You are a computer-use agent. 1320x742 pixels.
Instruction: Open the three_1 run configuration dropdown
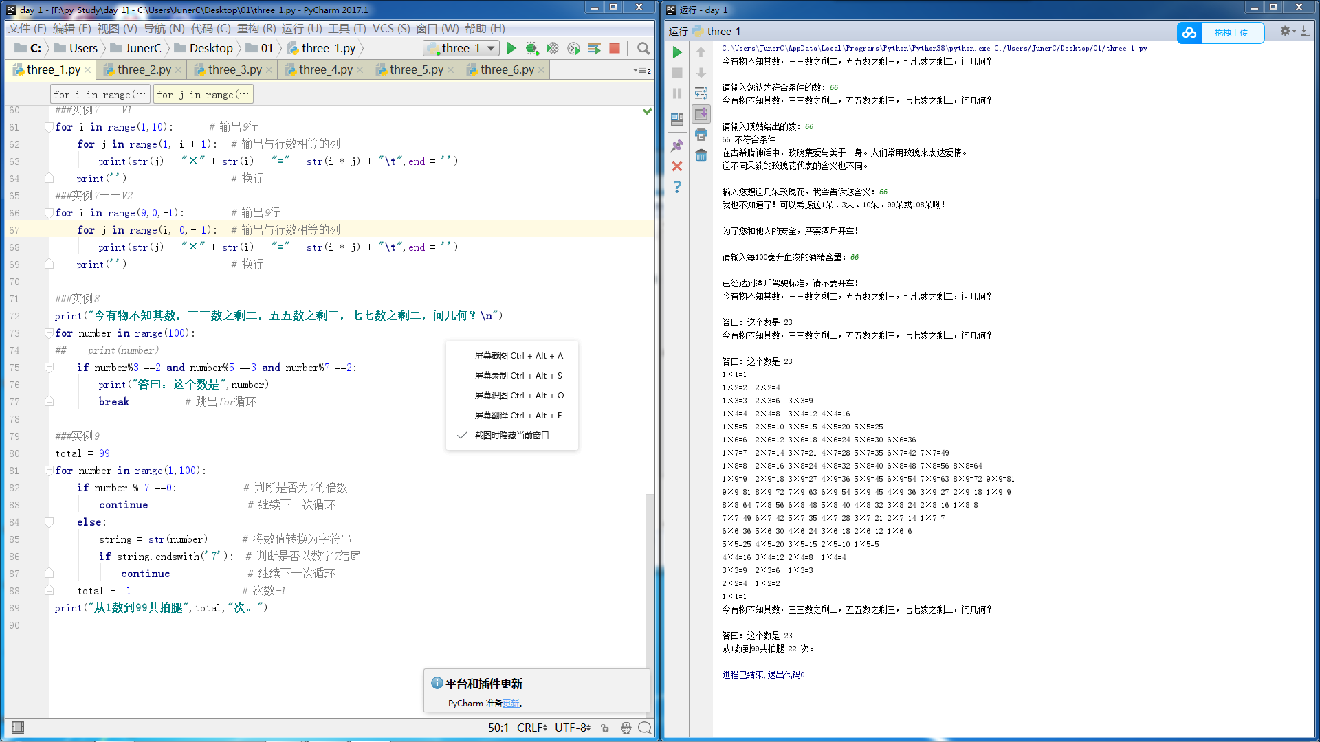tap(491, 48)
